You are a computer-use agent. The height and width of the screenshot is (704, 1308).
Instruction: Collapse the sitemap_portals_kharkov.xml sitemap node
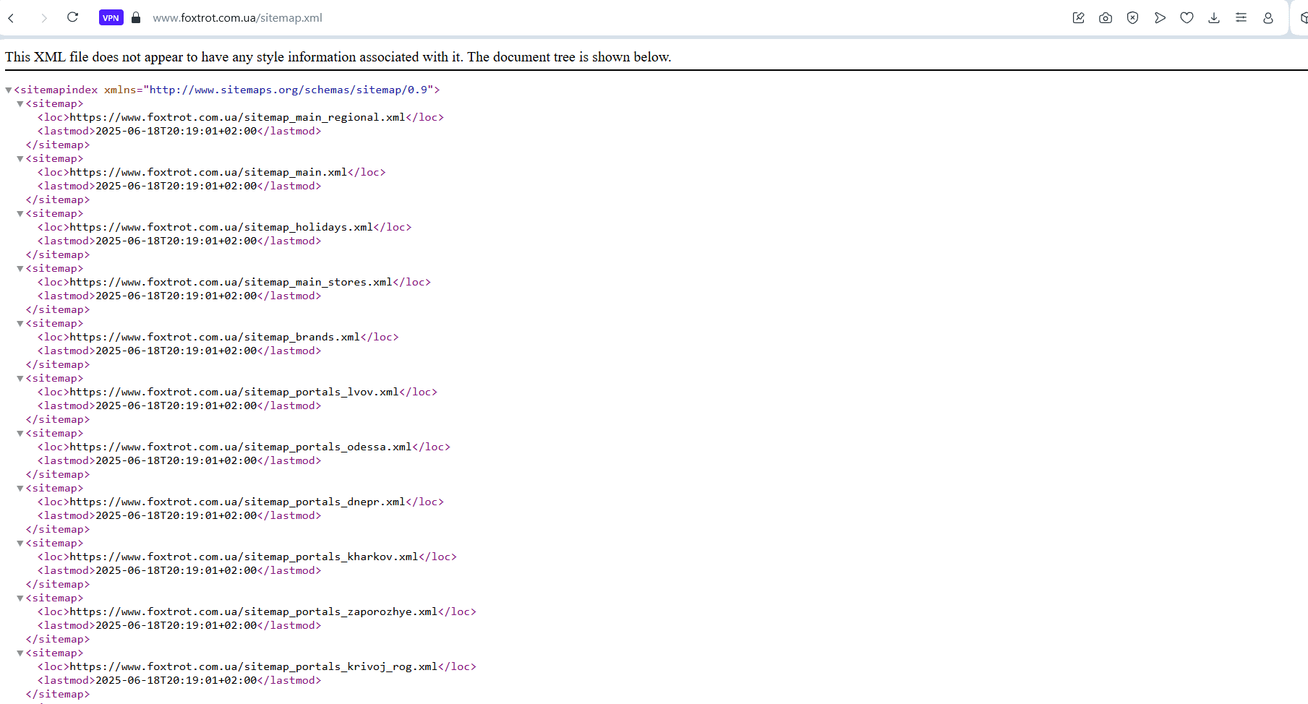(x=20, y=544)
